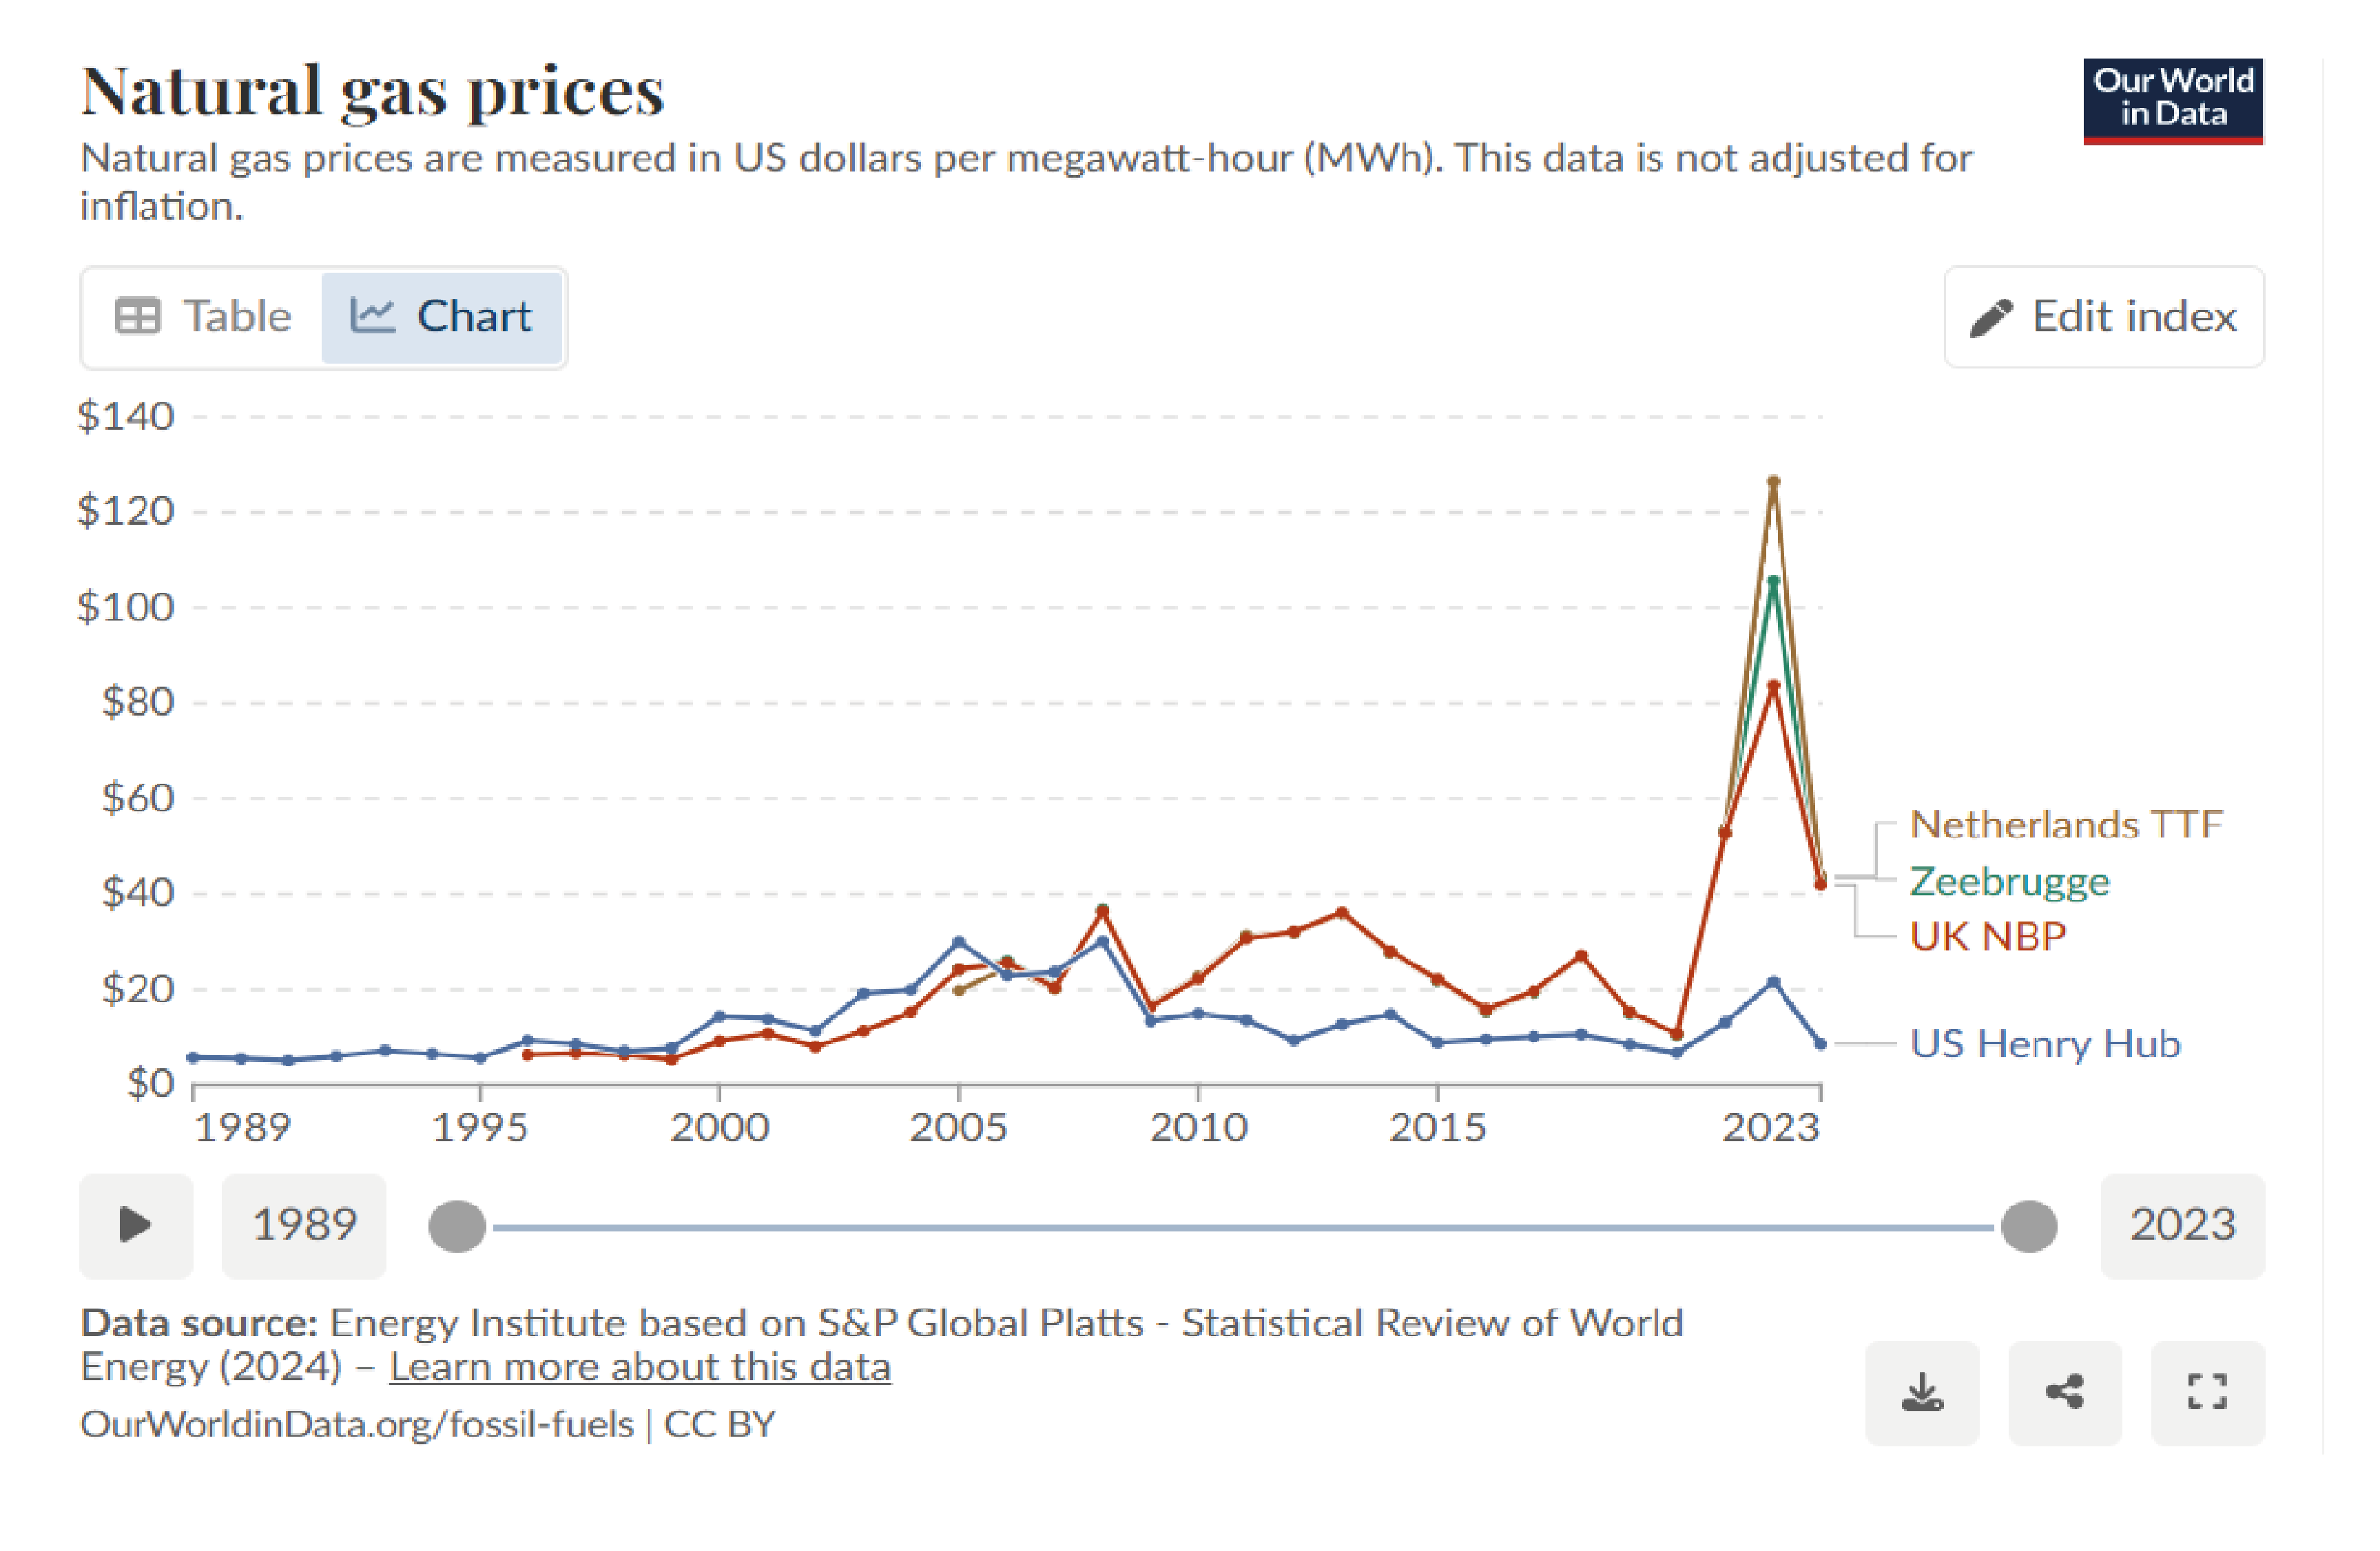Click the download chart icon
Image resolution: width=2380 pixels, height=1551 pixels.
(x=1921, y=1392)
